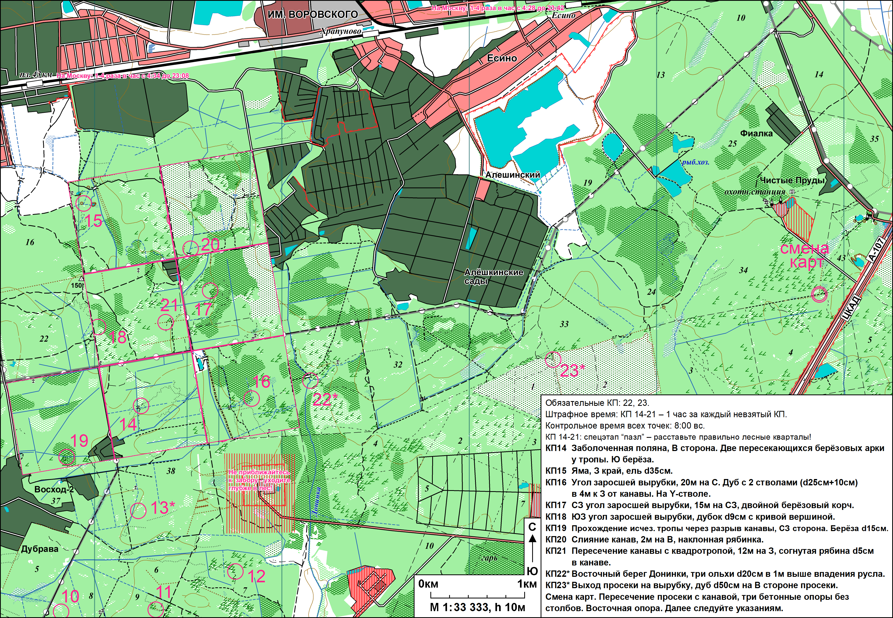The height and width of the screenshot is (618, 893).
Task: Click the КП16 description line in legend
Action: (701, 482)
